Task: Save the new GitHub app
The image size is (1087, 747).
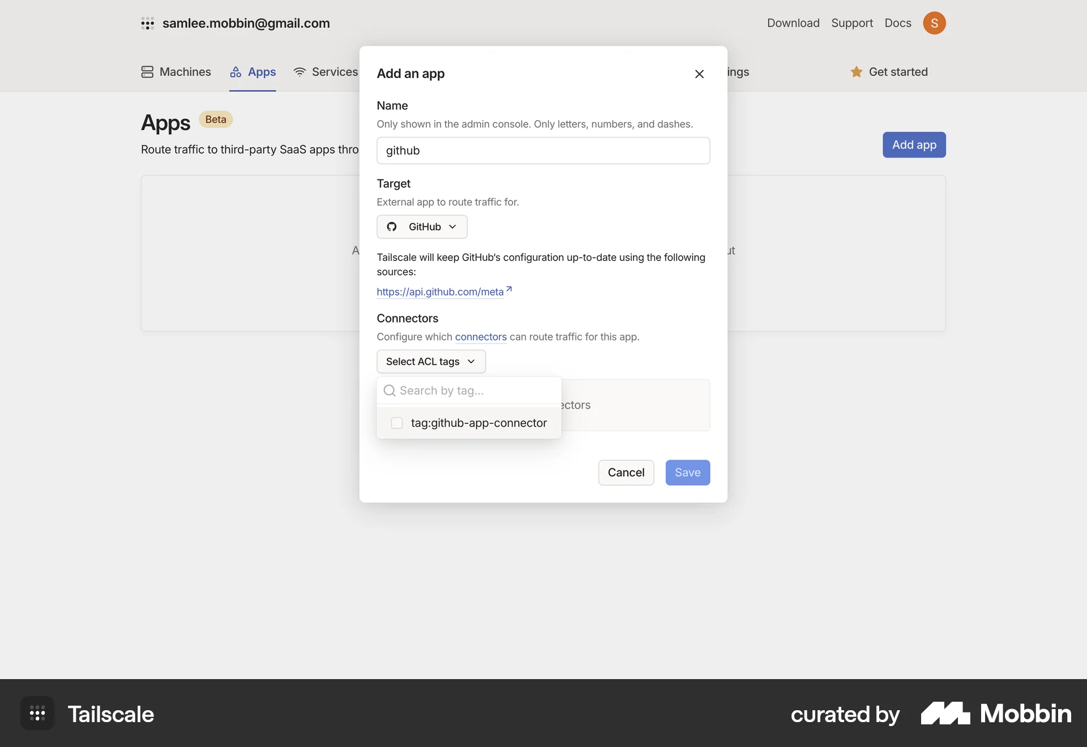Action: (687, 472)
